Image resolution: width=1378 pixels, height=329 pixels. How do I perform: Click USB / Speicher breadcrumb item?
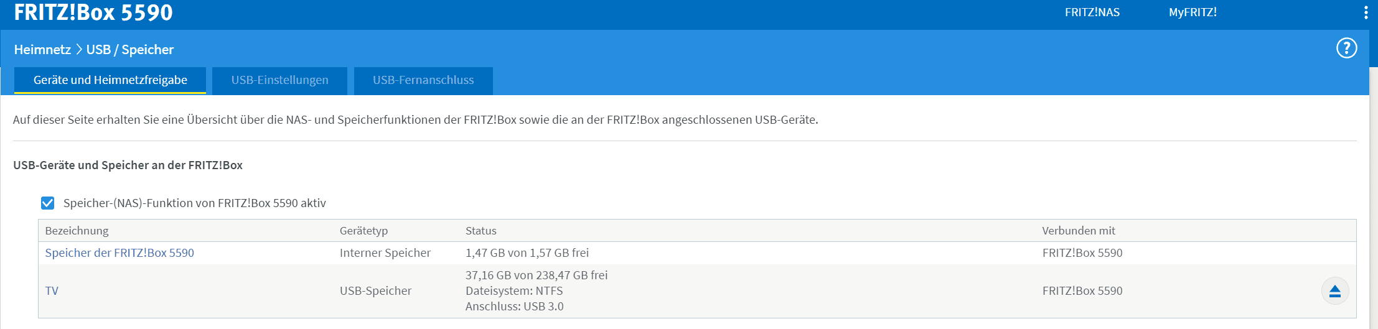coord(130,49)
